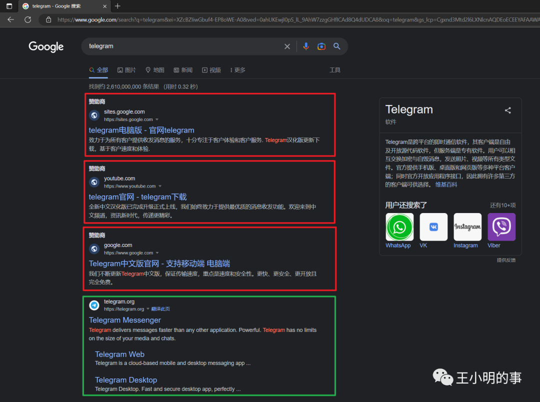Open the browser tab actions menu icon

9,6
